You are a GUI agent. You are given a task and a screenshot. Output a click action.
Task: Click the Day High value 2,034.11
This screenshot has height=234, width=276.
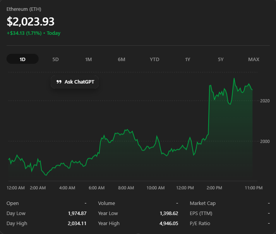[x=77, y=224]
